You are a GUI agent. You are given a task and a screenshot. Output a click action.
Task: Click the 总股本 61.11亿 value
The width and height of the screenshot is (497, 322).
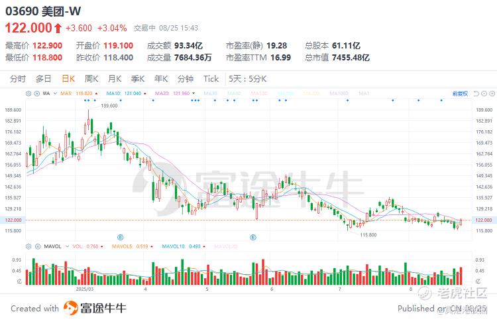point(346,46)
